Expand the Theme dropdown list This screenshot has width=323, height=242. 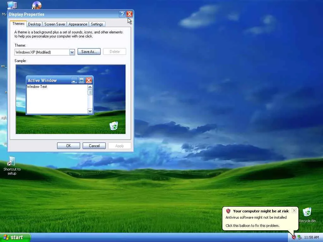point(72,52)
